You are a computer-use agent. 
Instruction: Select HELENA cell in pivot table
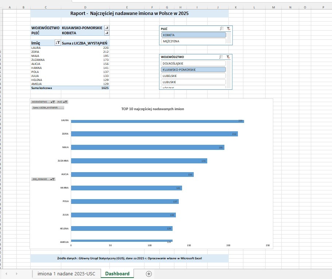(46, 80)
